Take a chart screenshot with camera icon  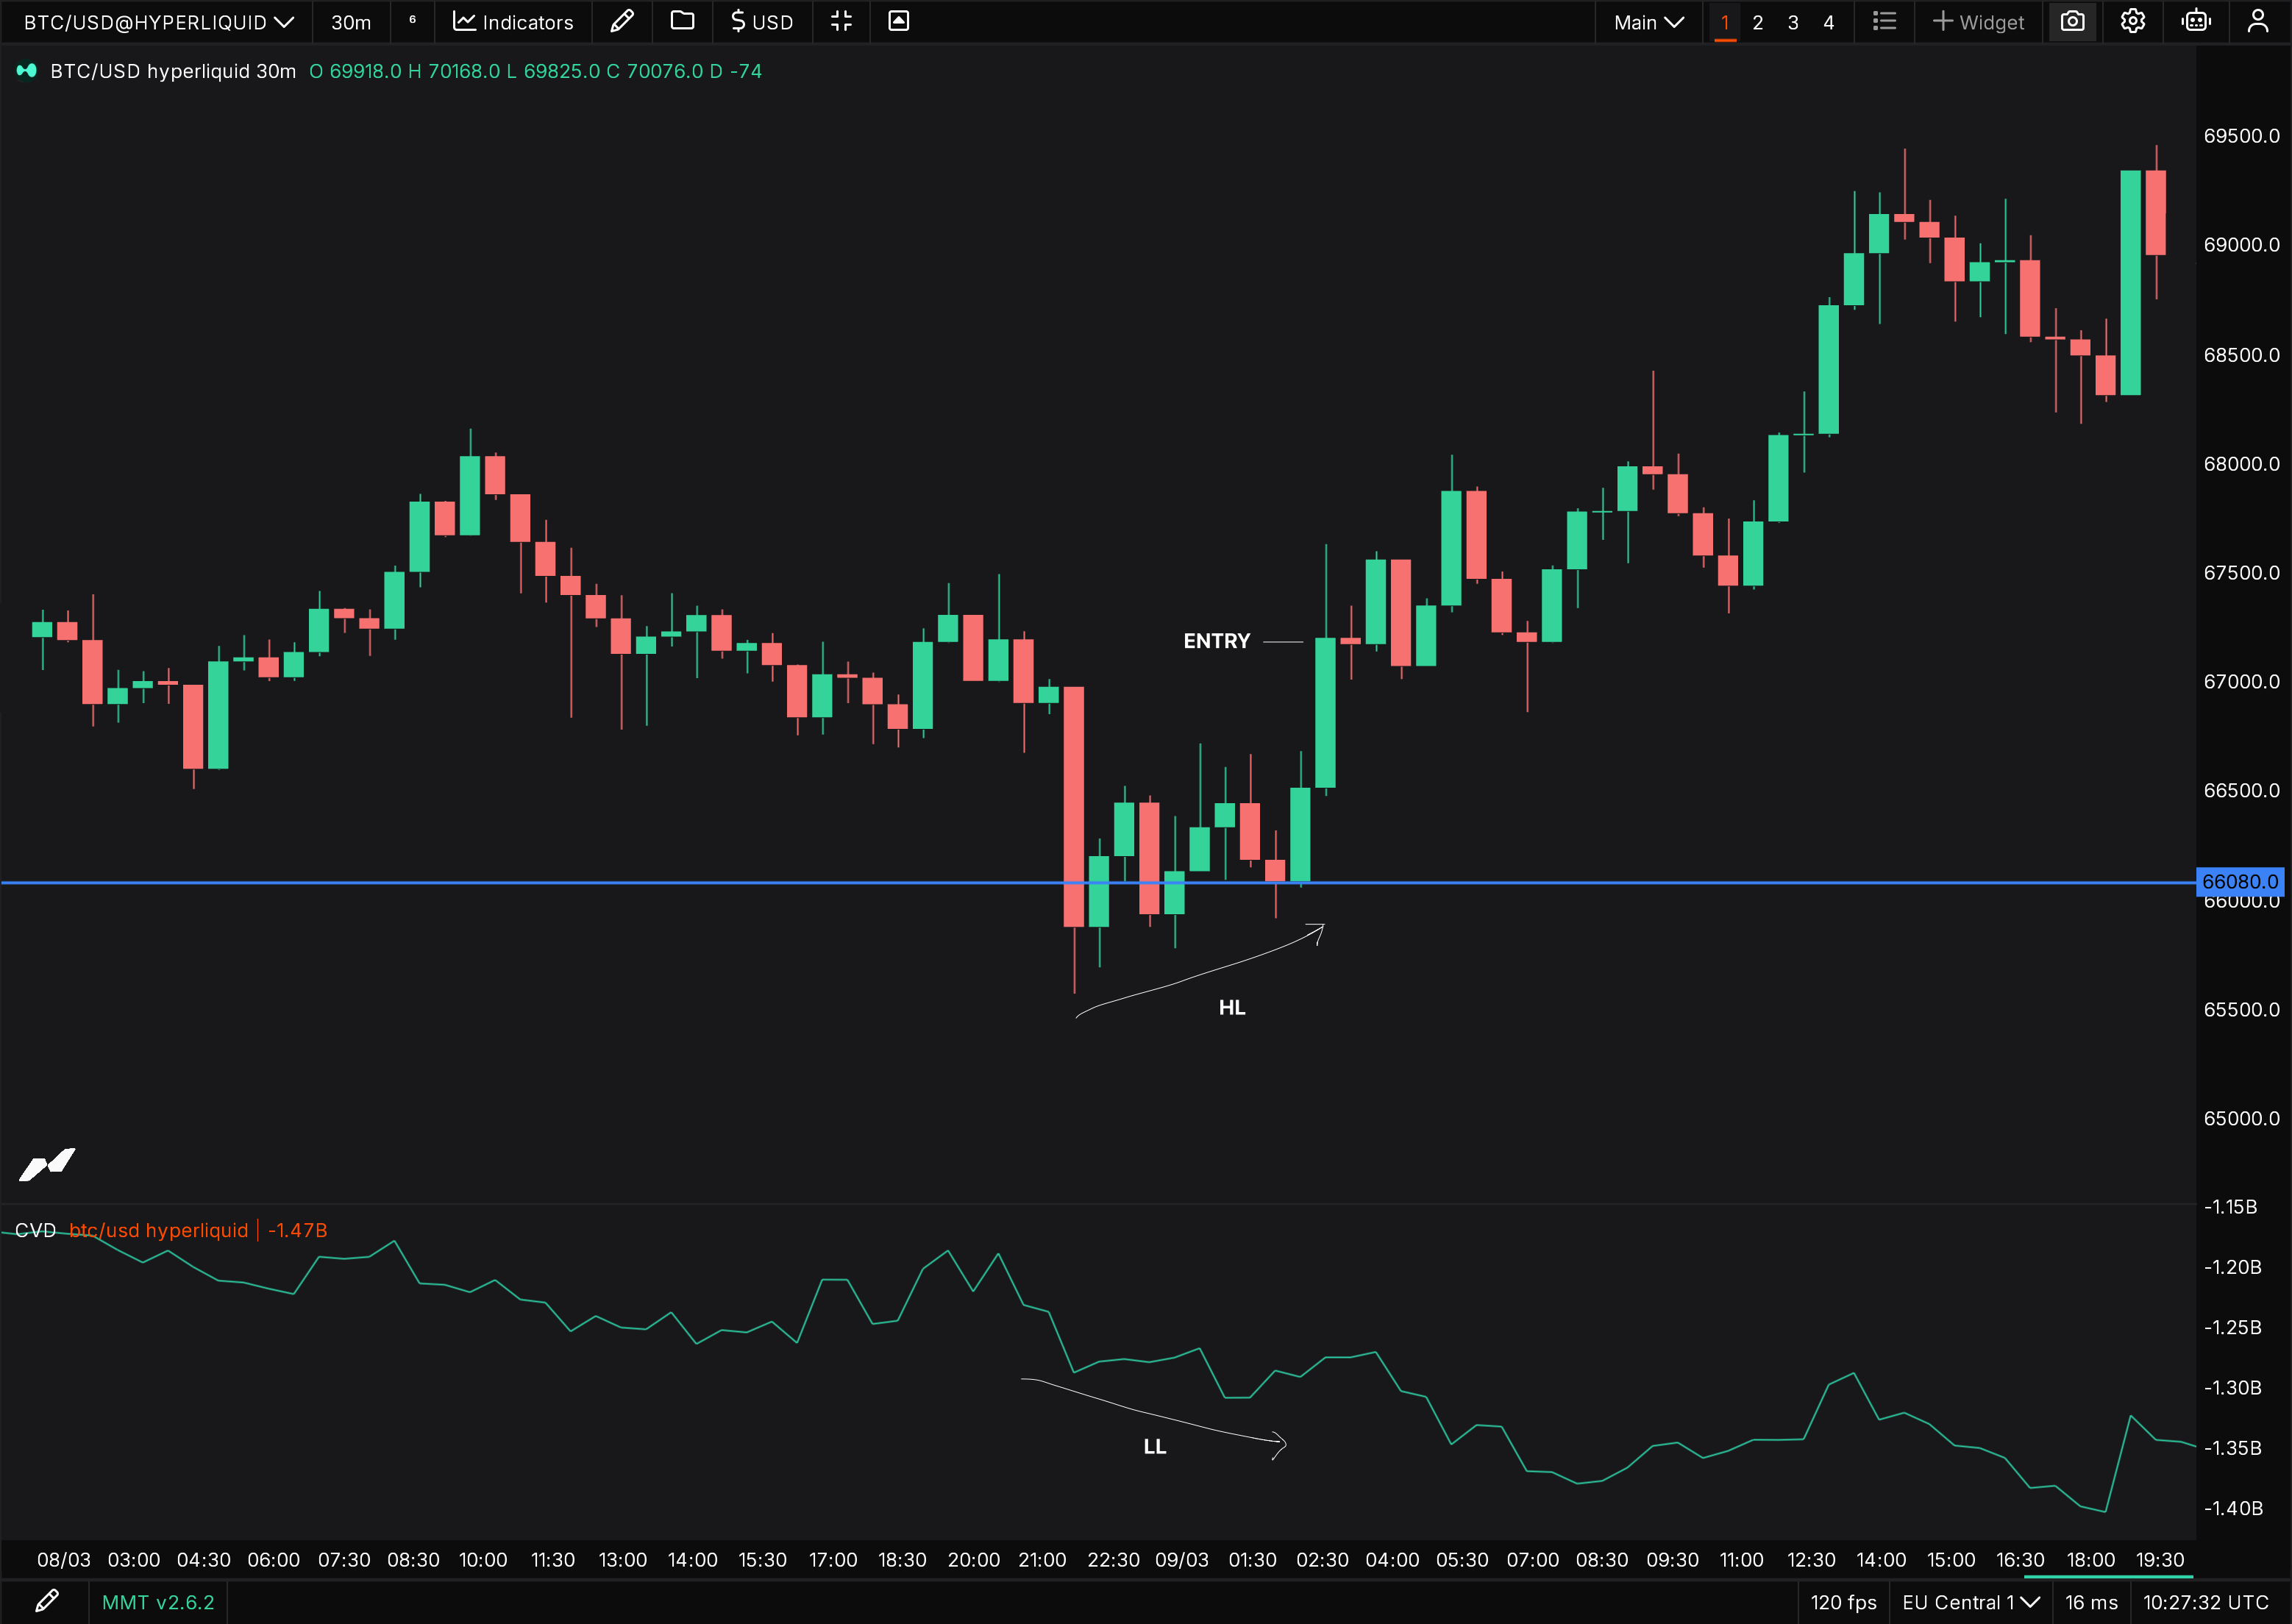click(2072, 21)
